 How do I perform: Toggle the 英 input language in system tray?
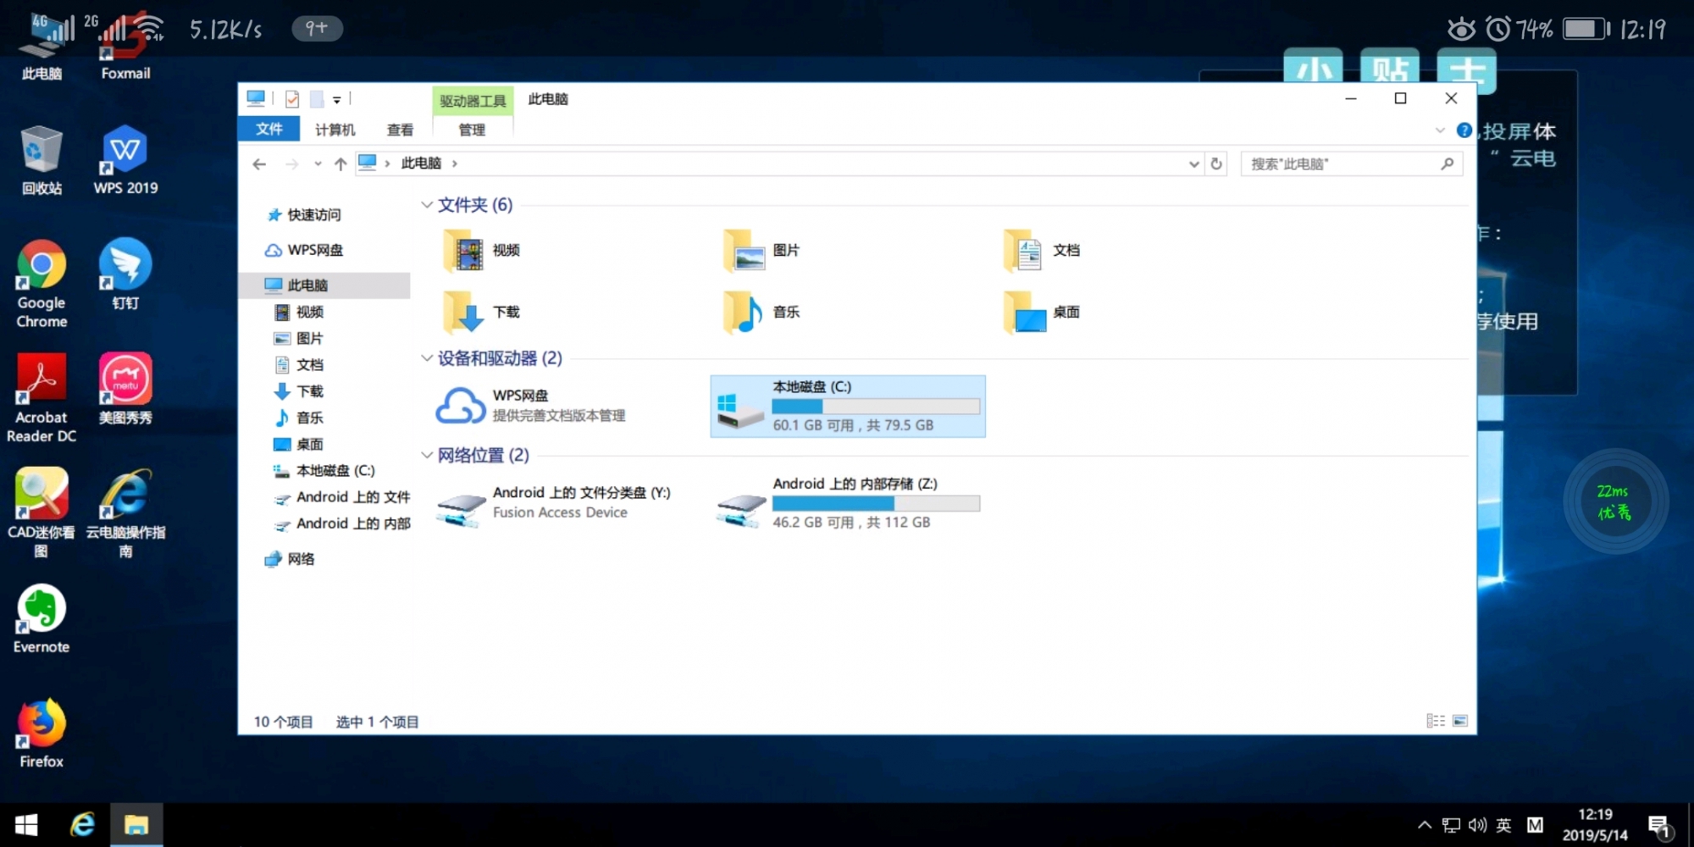tap(1504, 823)
